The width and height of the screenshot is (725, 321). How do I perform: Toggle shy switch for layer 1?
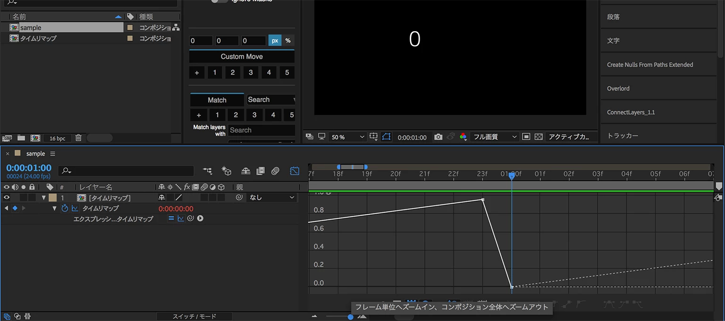(162, 197)
